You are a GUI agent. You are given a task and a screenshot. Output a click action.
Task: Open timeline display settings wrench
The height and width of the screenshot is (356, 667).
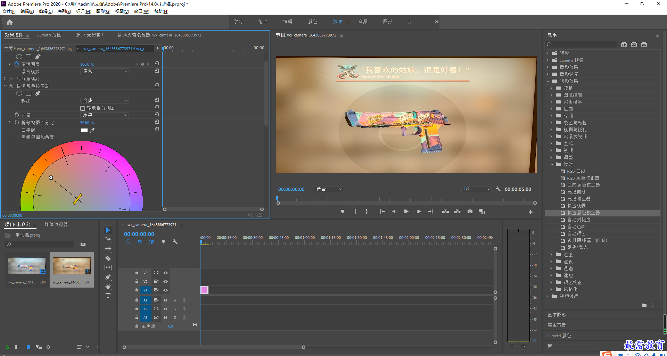175,242
